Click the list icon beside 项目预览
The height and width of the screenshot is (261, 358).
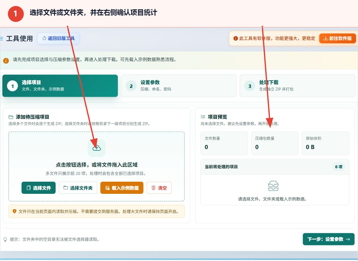pos(203,117)
